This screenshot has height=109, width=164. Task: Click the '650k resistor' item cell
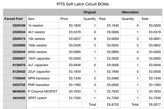pos(43,52)
